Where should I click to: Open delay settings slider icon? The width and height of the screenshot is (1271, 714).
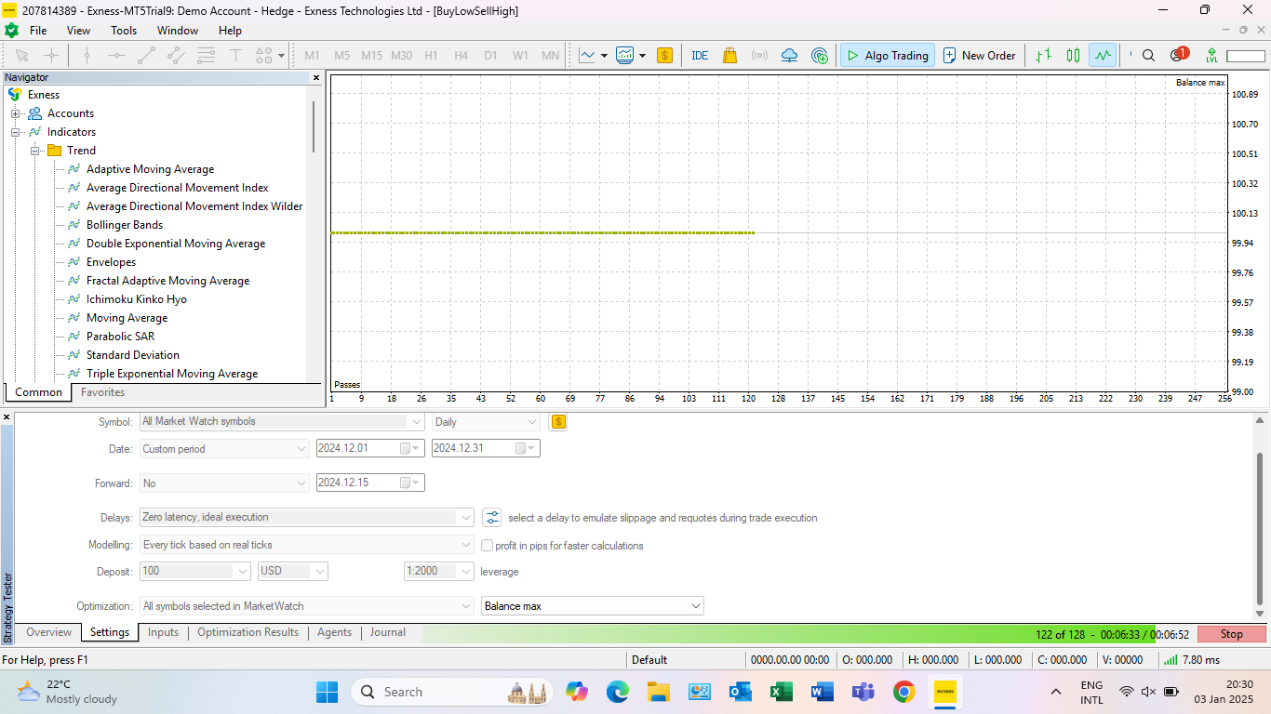[x=491, y=517]
